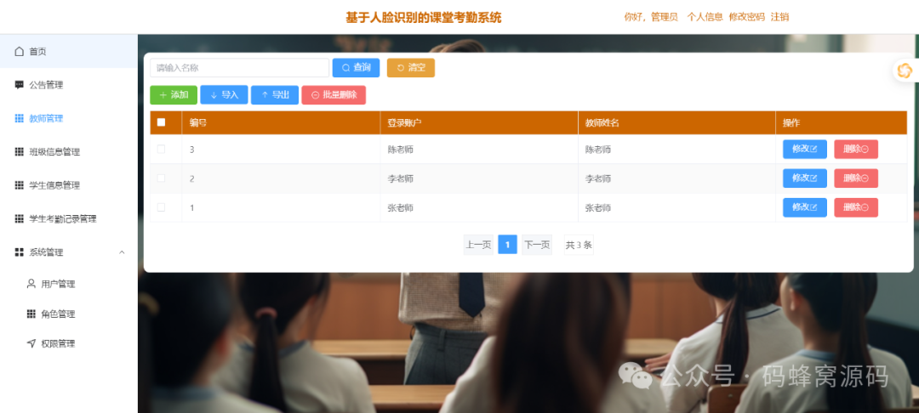This screenshot has height=413, width=919.
Task: Click the paper-plane icon beside 权限管理
Action: pyautogui.click(x=31, y=343)
